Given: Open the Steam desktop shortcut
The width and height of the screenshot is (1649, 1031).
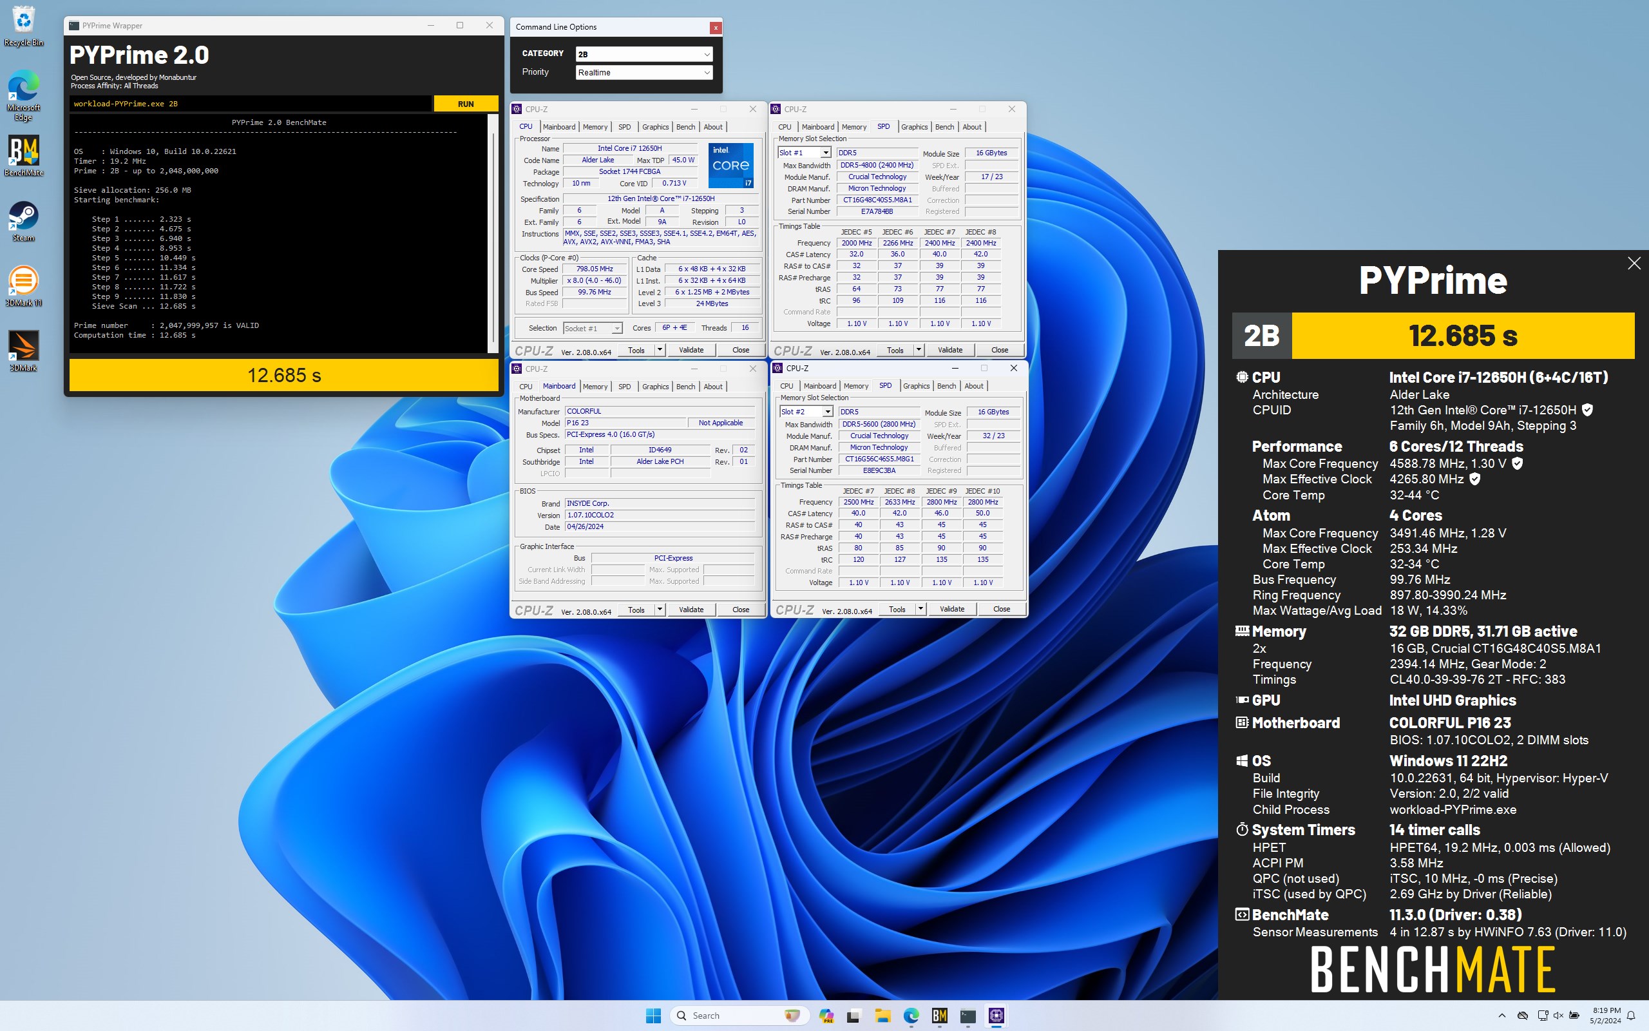Looking at the screenshot, I should click(x=24, y=221).
